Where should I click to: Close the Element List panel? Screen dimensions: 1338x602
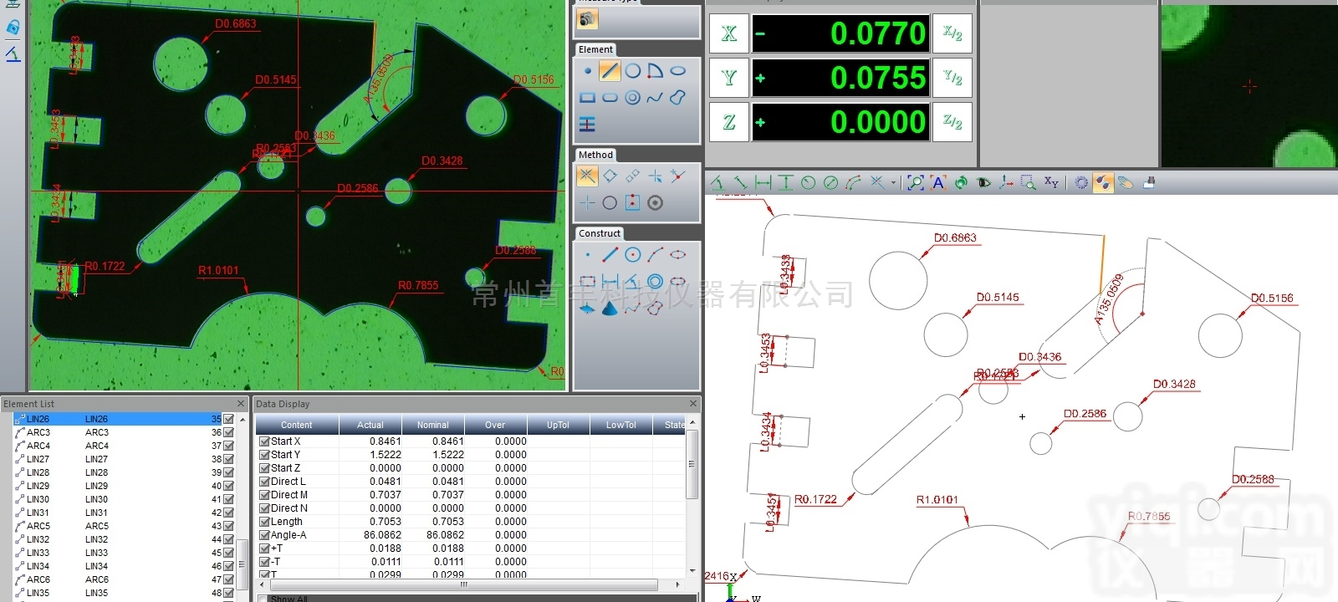click(241, 404)
